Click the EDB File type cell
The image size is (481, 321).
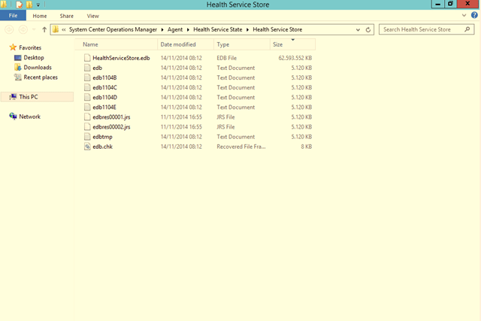[227, 58]
